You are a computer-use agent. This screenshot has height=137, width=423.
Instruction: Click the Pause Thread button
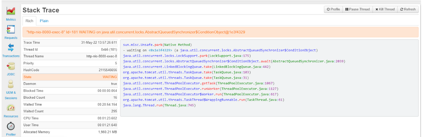point(358,9)
